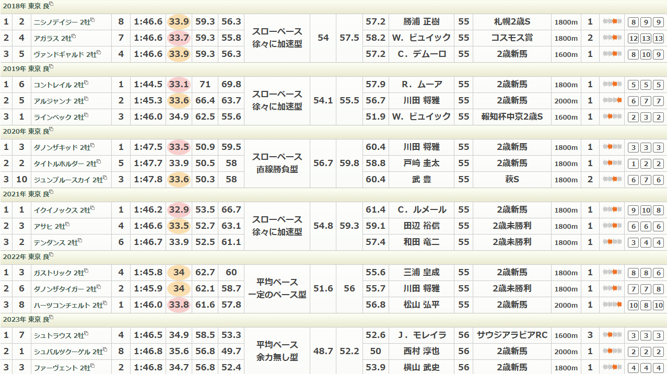Open previous race サウジアラビアRC
Viewport: 667px width, 374px height.
[512, 335]
